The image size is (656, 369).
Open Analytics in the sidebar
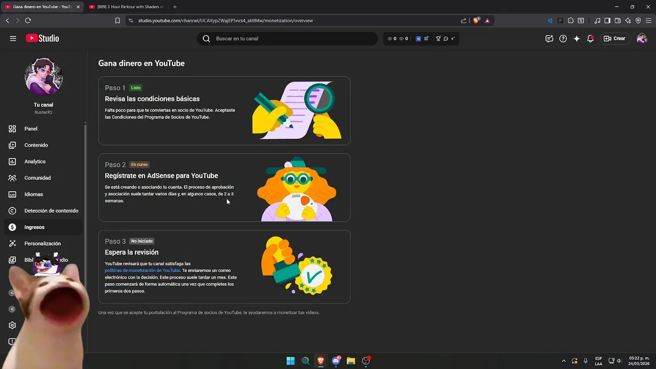point(43,161)
